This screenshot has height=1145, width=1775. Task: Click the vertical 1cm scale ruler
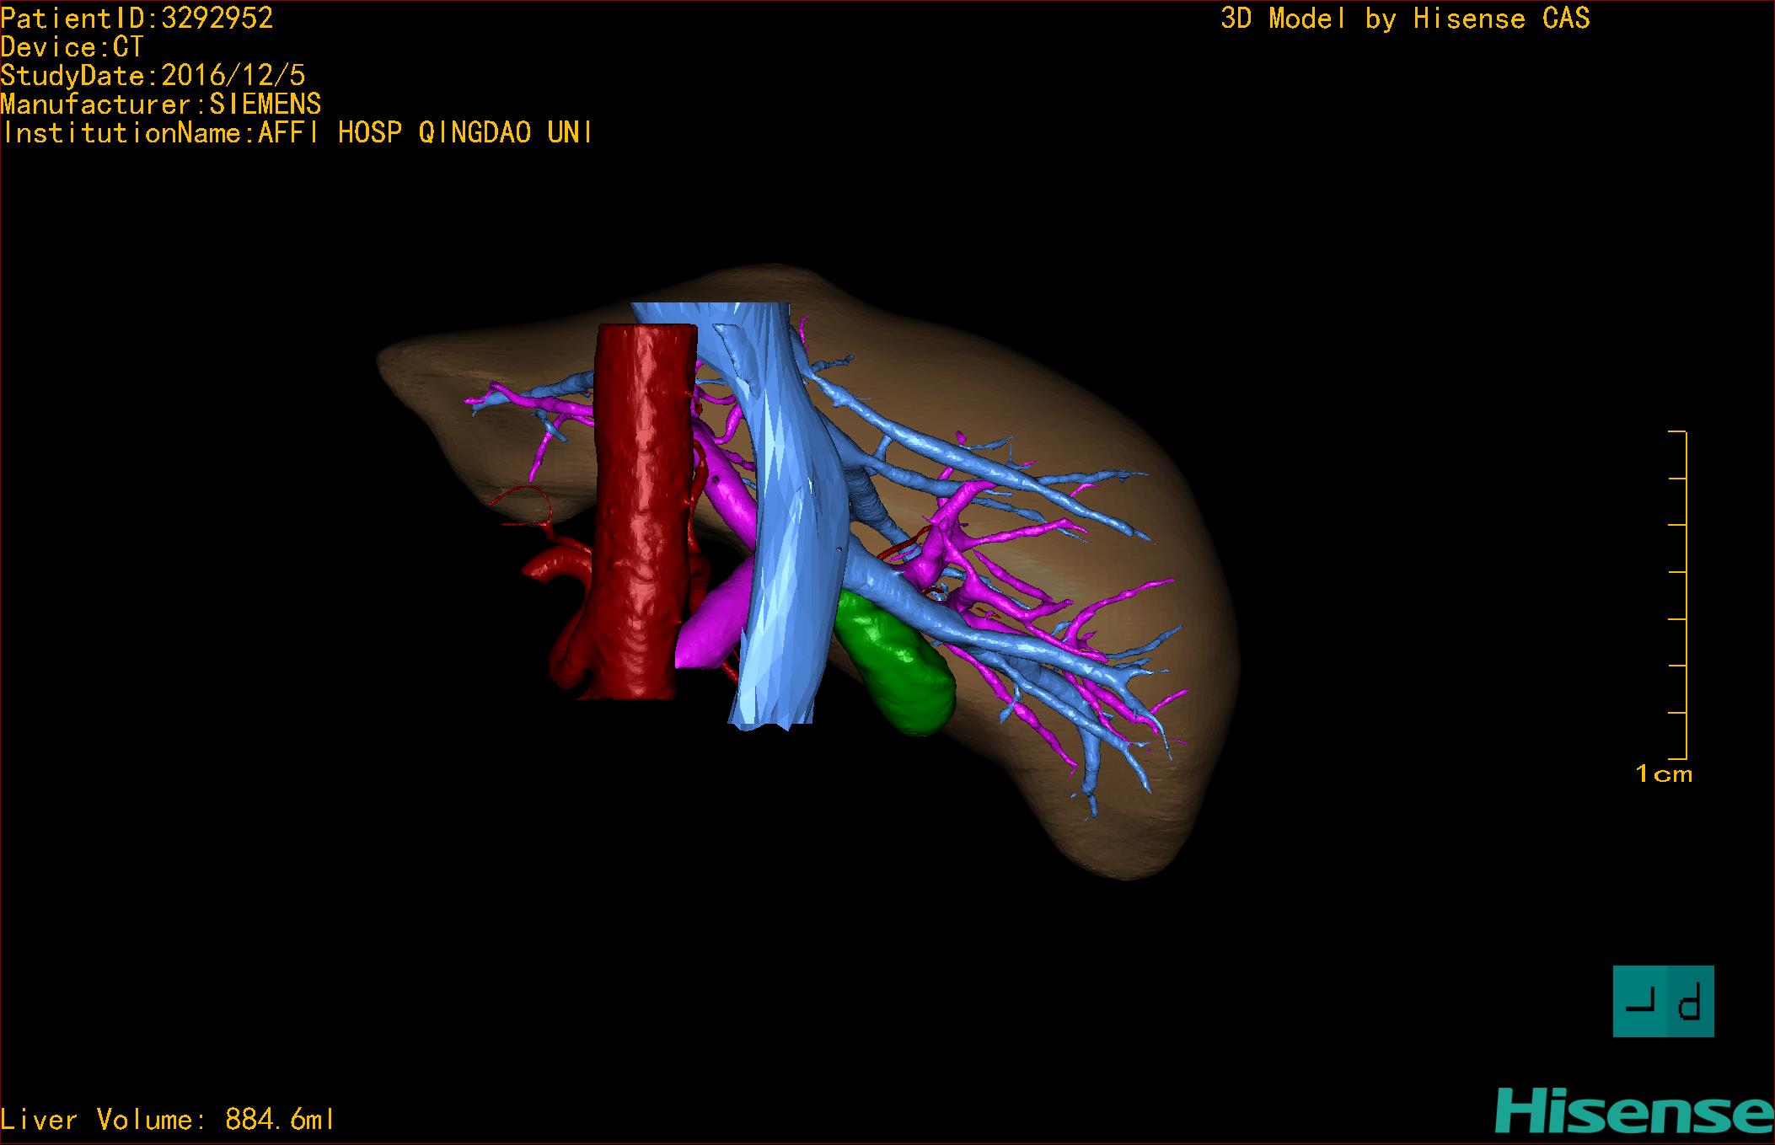(1682, 594)
